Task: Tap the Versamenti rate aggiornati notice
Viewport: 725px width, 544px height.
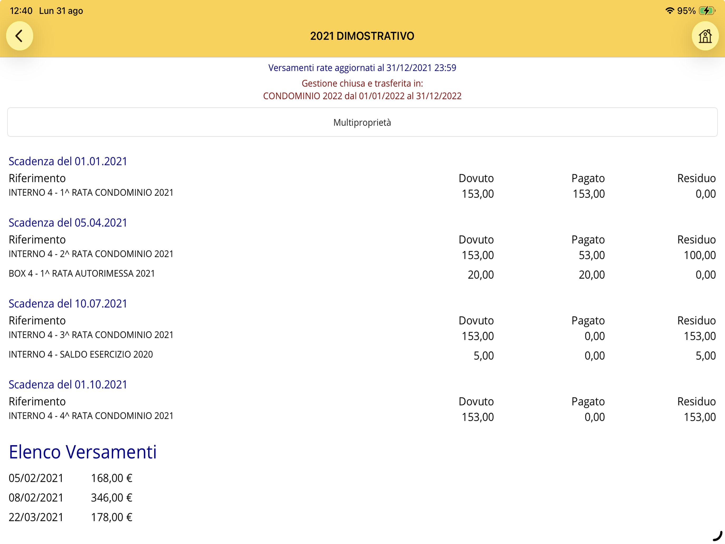Action: [x=362, y=67]
